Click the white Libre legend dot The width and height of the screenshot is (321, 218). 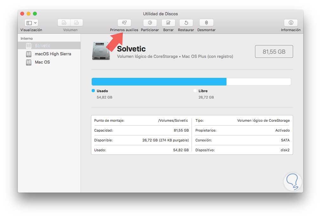click(x=195, y=91)
